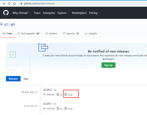Open commit 898f807 link
This screenshot has height=115, width=147.
click(51, 95)
